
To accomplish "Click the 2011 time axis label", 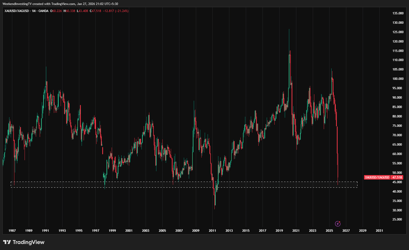I will pos(212,231).
